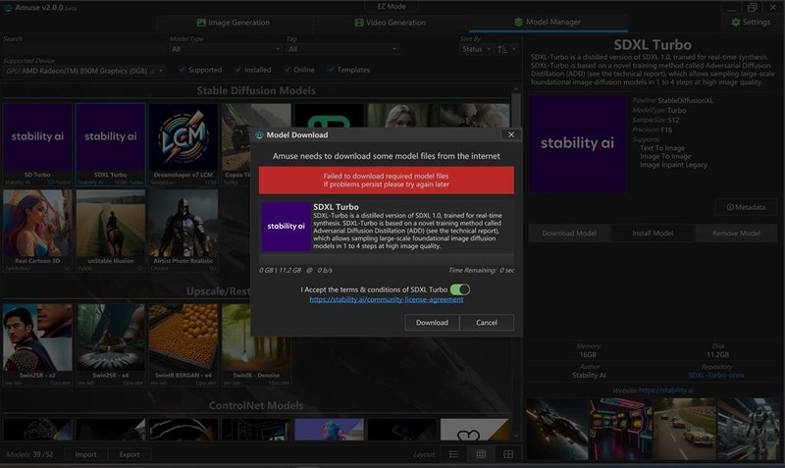This screenshot has width=785, height=468.
Task: Open the stability.ai community license agreement link
Action: [x=386, y=300]
